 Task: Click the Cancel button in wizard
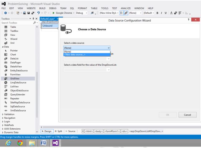coord(187,115)
